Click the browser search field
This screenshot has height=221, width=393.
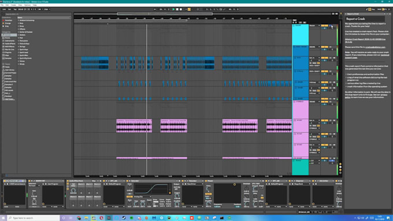point(38,14)
